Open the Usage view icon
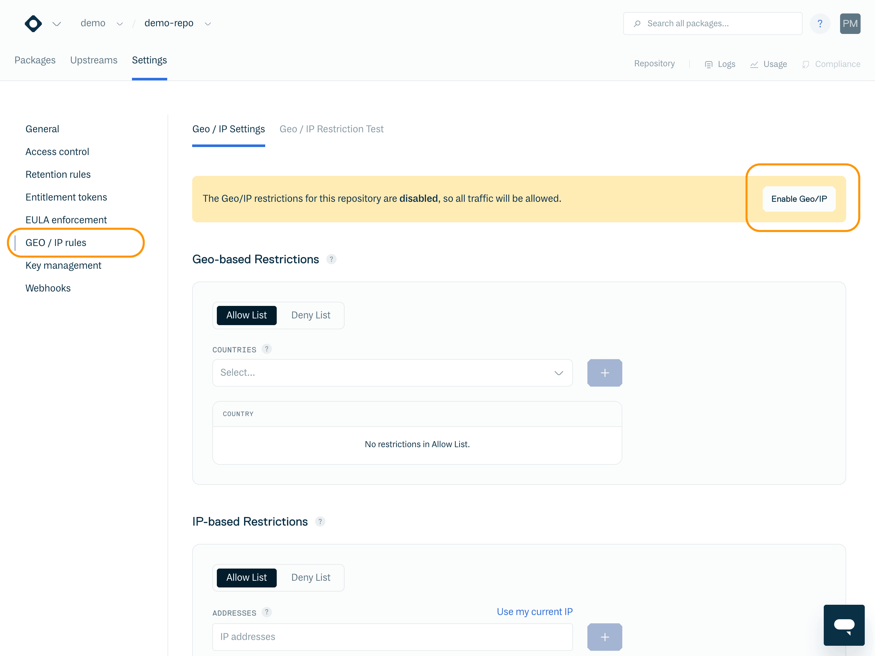 coord(755,64)
